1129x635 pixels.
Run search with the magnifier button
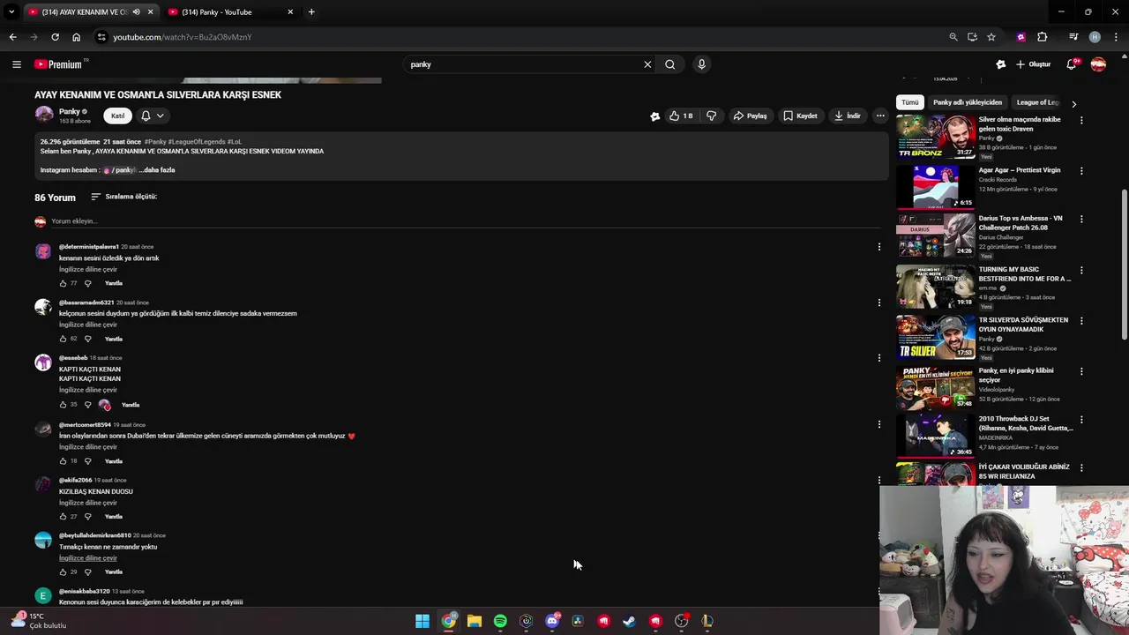point(670,64)
